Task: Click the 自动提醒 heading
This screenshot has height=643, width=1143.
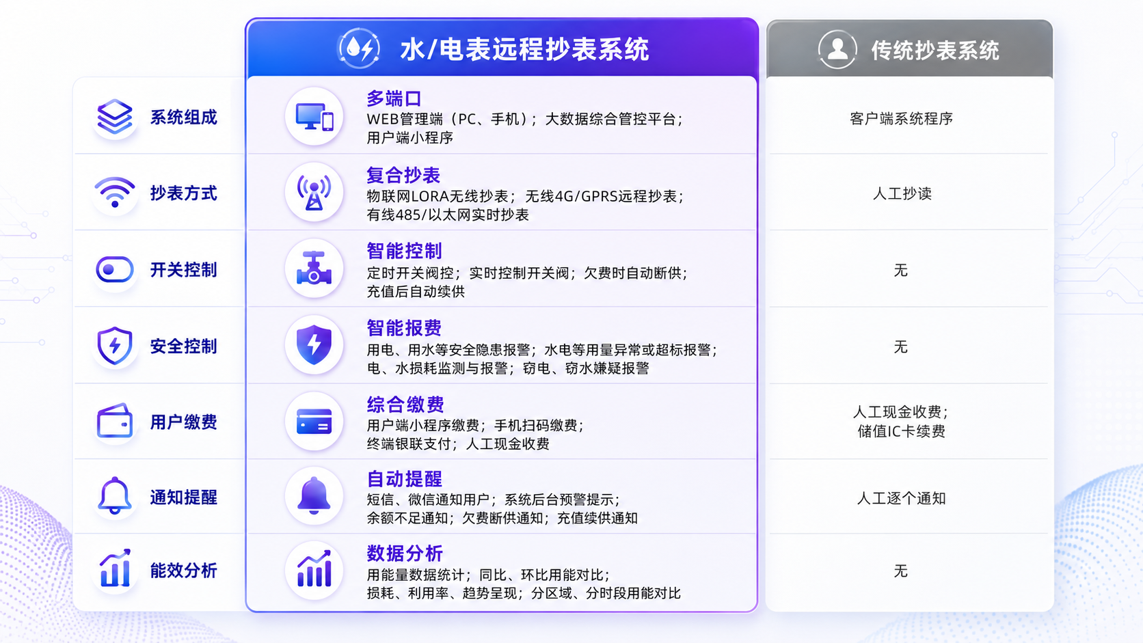Action: [404, 480]
